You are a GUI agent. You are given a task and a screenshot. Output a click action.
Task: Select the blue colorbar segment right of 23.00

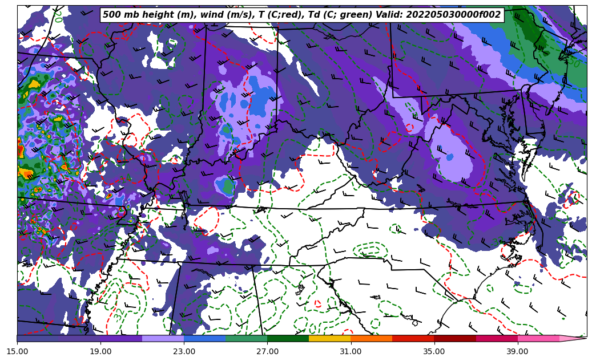(x=204, y=338)
